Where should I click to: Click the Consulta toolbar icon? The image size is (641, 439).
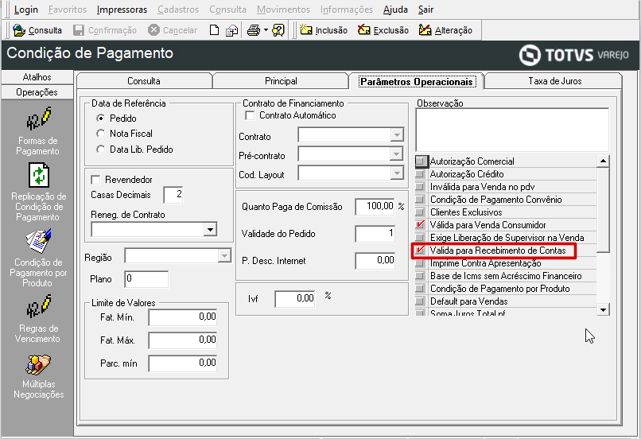click(19, 30)
